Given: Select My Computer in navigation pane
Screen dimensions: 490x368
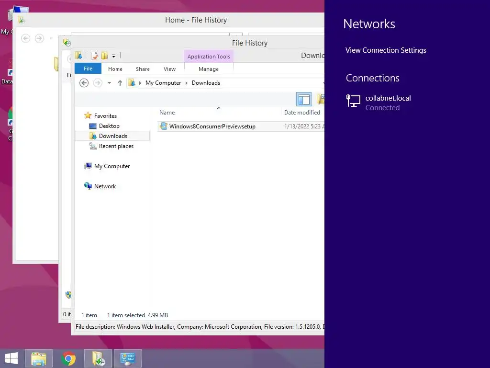Looking at the screenshot, I should [x=112, y=166].
